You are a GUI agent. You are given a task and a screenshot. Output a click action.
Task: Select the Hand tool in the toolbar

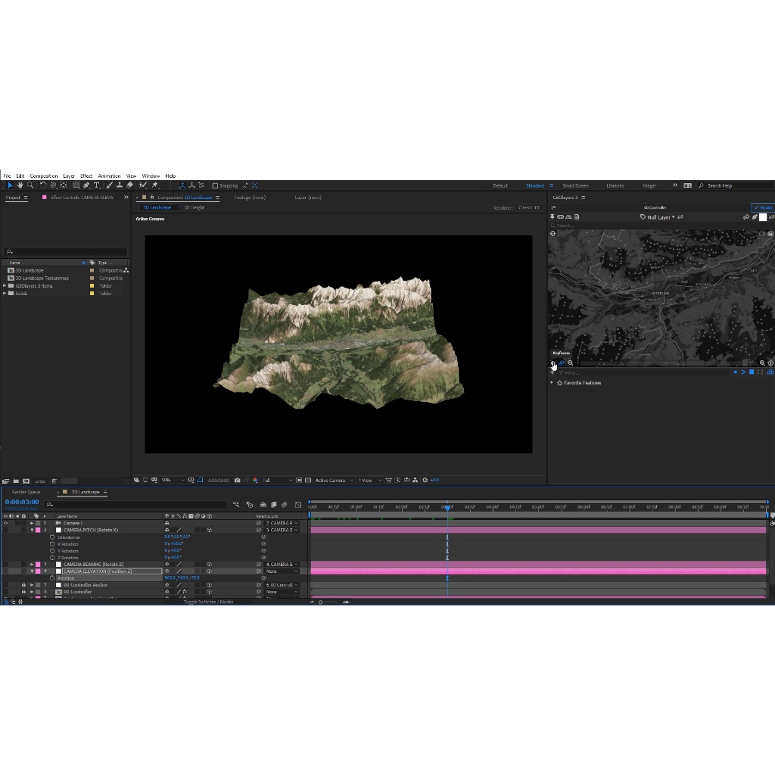click(20, 185)
